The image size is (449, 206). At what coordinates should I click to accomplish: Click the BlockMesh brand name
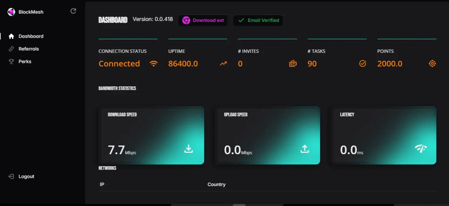(x=31, y=12)
